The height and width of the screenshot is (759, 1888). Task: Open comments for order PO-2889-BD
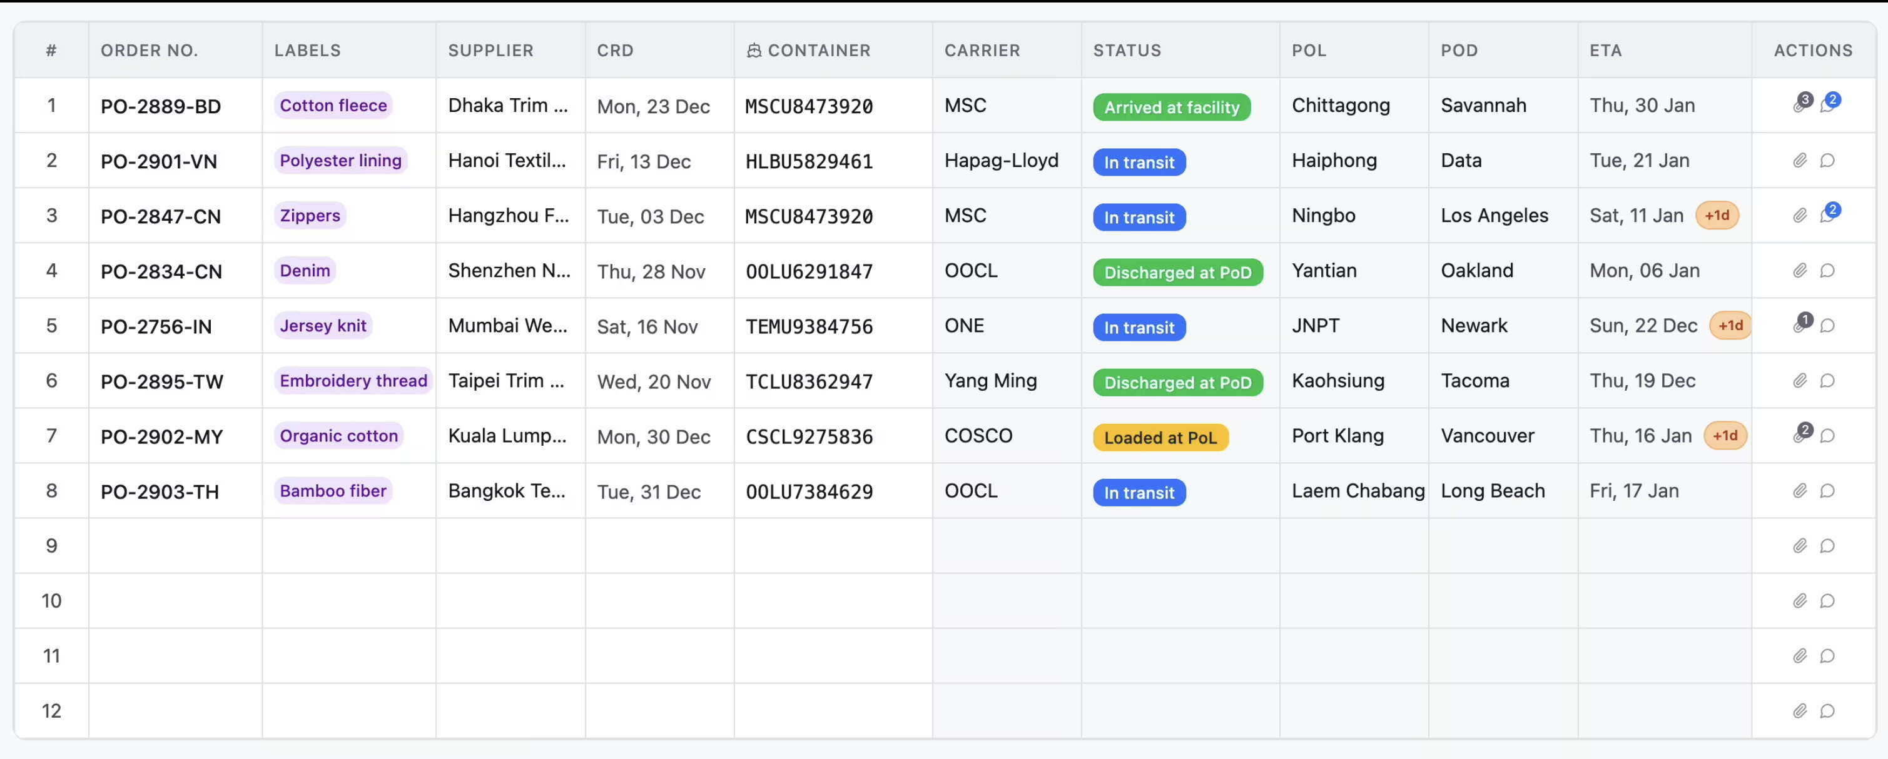point(1827,106)
